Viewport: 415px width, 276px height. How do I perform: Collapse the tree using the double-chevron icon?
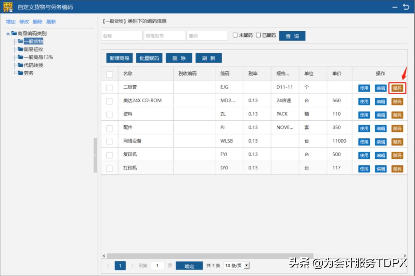[8, 33]
